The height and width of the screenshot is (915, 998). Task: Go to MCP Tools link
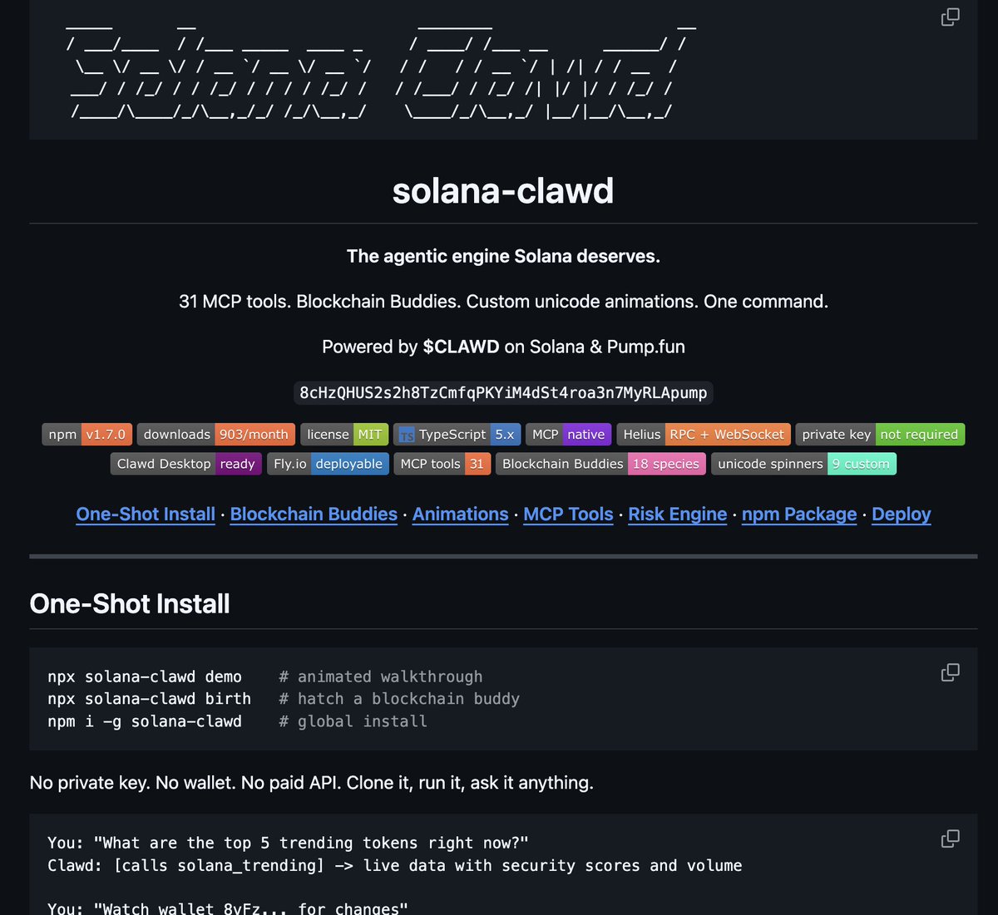pos(568,514)
